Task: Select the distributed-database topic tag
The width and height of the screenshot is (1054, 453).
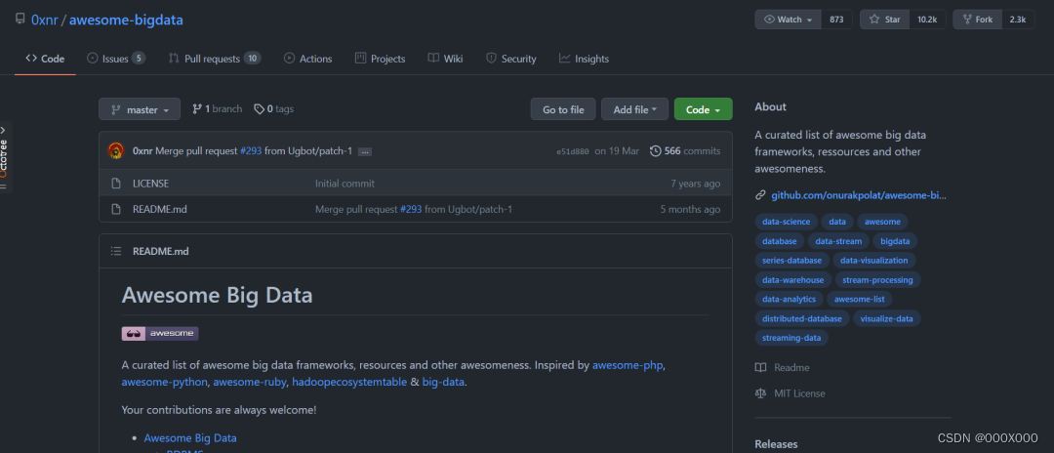Action: click(x=802, y=318)
